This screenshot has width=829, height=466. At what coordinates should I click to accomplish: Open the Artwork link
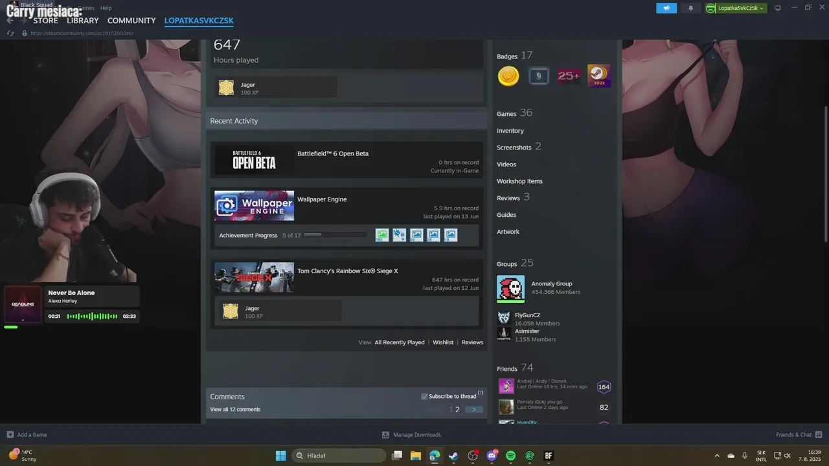[508, 232]
